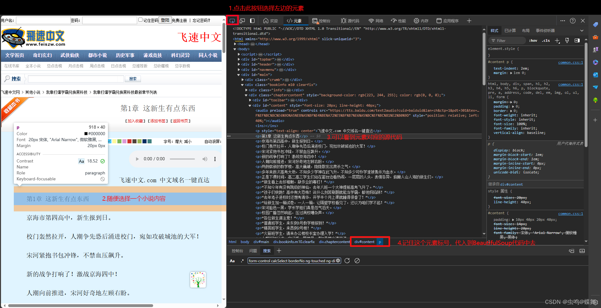Click 加入收藏 link under chapter title
The height and width of the screenshot is (308, 601).
coord(135,121)
